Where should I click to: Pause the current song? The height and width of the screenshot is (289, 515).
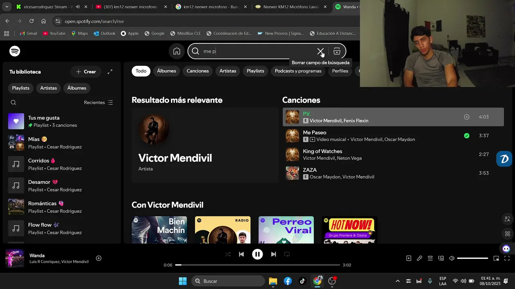pos(257,254)
